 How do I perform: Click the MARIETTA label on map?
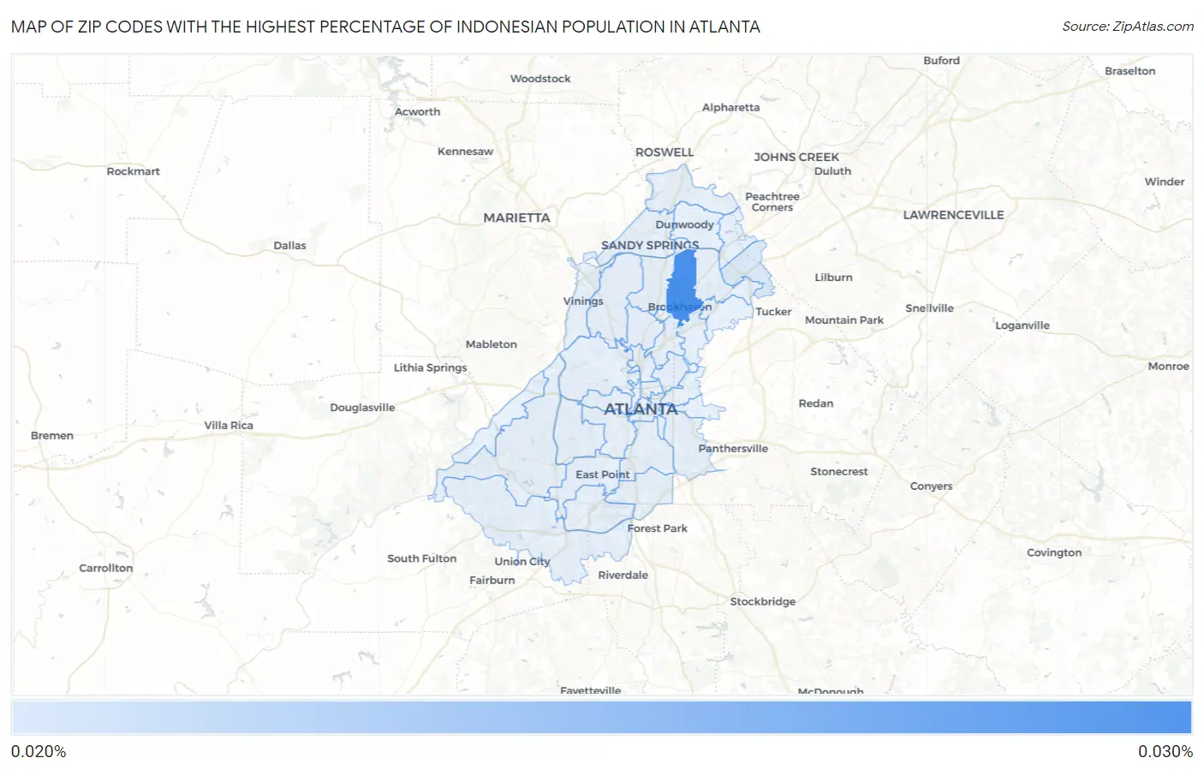pos(516,218)
